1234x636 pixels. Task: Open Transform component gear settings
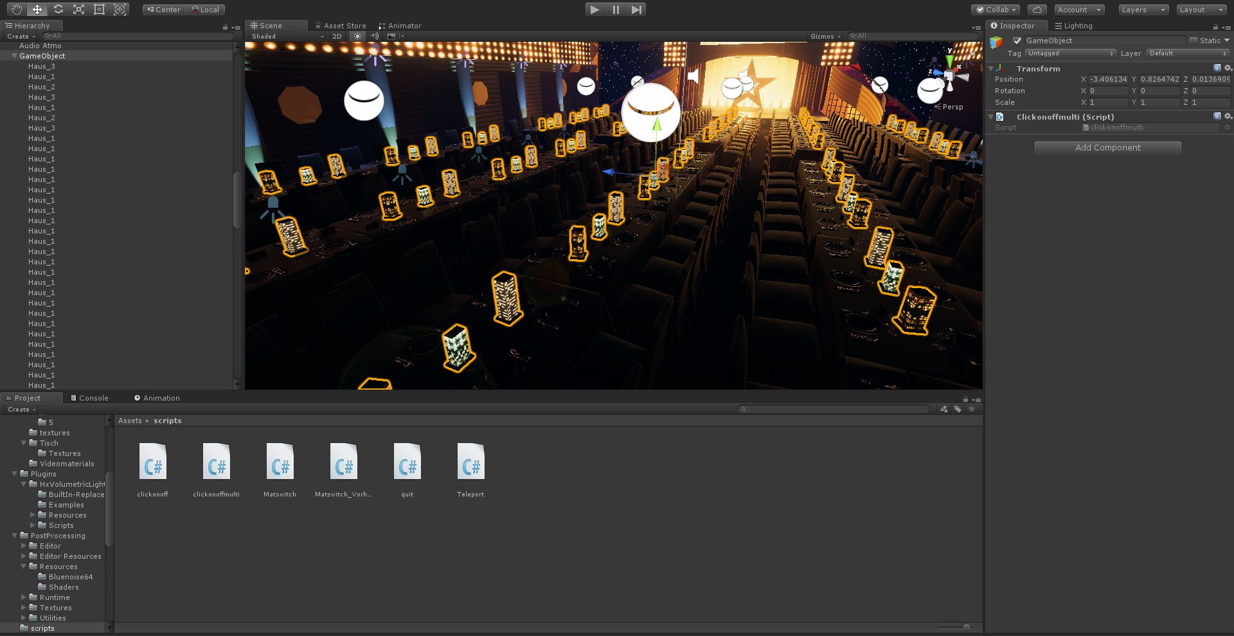pos(1228,68)
